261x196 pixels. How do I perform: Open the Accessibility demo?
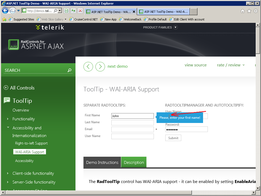pyautogui.click(x=24, y=161)
